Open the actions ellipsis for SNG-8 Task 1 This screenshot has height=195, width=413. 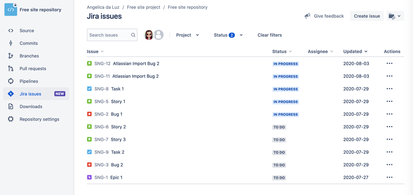(389, 89)
